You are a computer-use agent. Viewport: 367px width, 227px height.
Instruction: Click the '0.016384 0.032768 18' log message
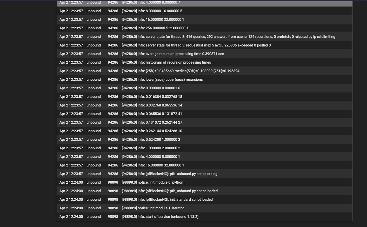pos(152,97)
